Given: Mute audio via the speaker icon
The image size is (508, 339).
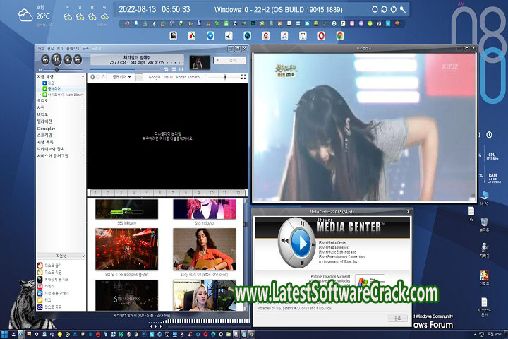Looking at the screenshot, I should click(40, 69).
